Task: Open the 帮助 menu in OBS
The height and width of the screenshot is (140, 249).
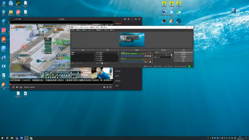Action: coord(112,30)
